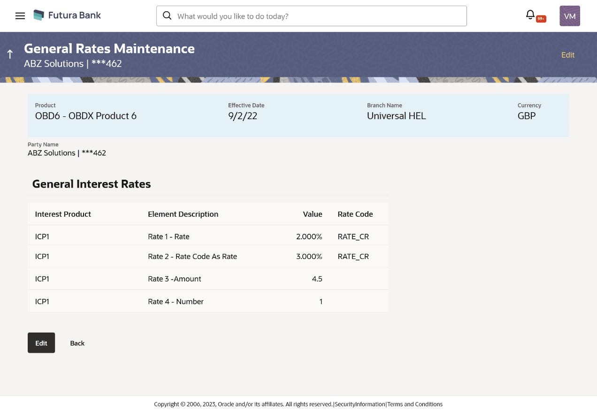Image resolution: width=597 pixels, height=418 pixels.
Task: Go back using the header up arrow
Action: click(10, 54)
